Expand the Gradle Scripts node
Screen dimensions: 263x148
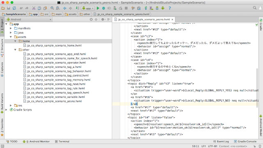[7, 110]
